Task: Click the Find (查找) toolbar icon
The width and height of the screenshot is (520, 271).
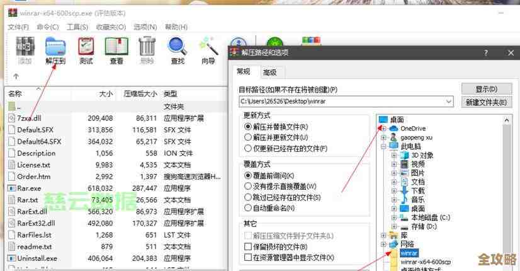Action: [178, 46]
